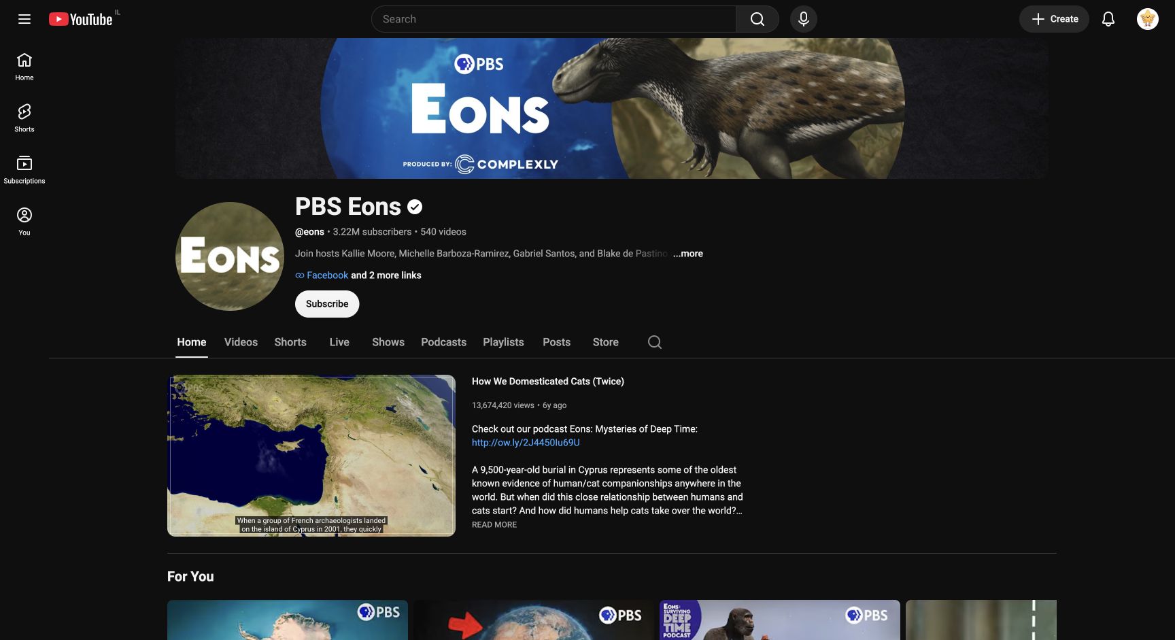The height and width of the screenshot is (640, 1175).
Task: Switch to the Shows tab
Action: point(388,342)
